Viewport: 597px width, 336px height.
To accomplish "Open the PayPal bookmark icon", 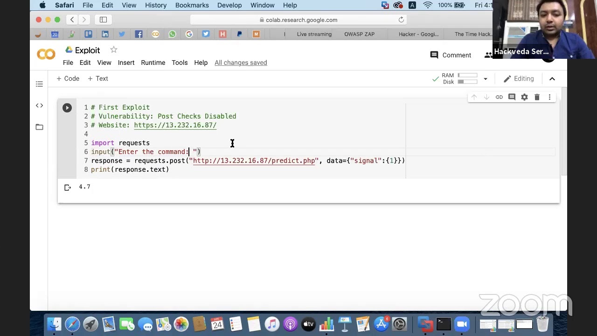I will coord(239,34).
